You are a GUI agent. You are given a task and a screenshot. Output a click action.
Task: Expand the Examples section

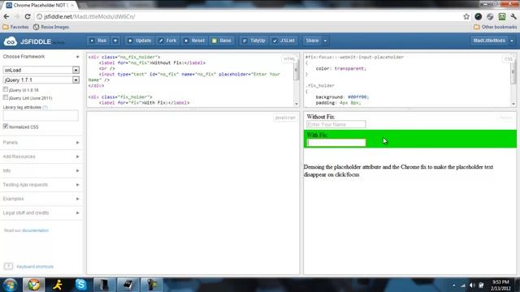click(41, 199)
